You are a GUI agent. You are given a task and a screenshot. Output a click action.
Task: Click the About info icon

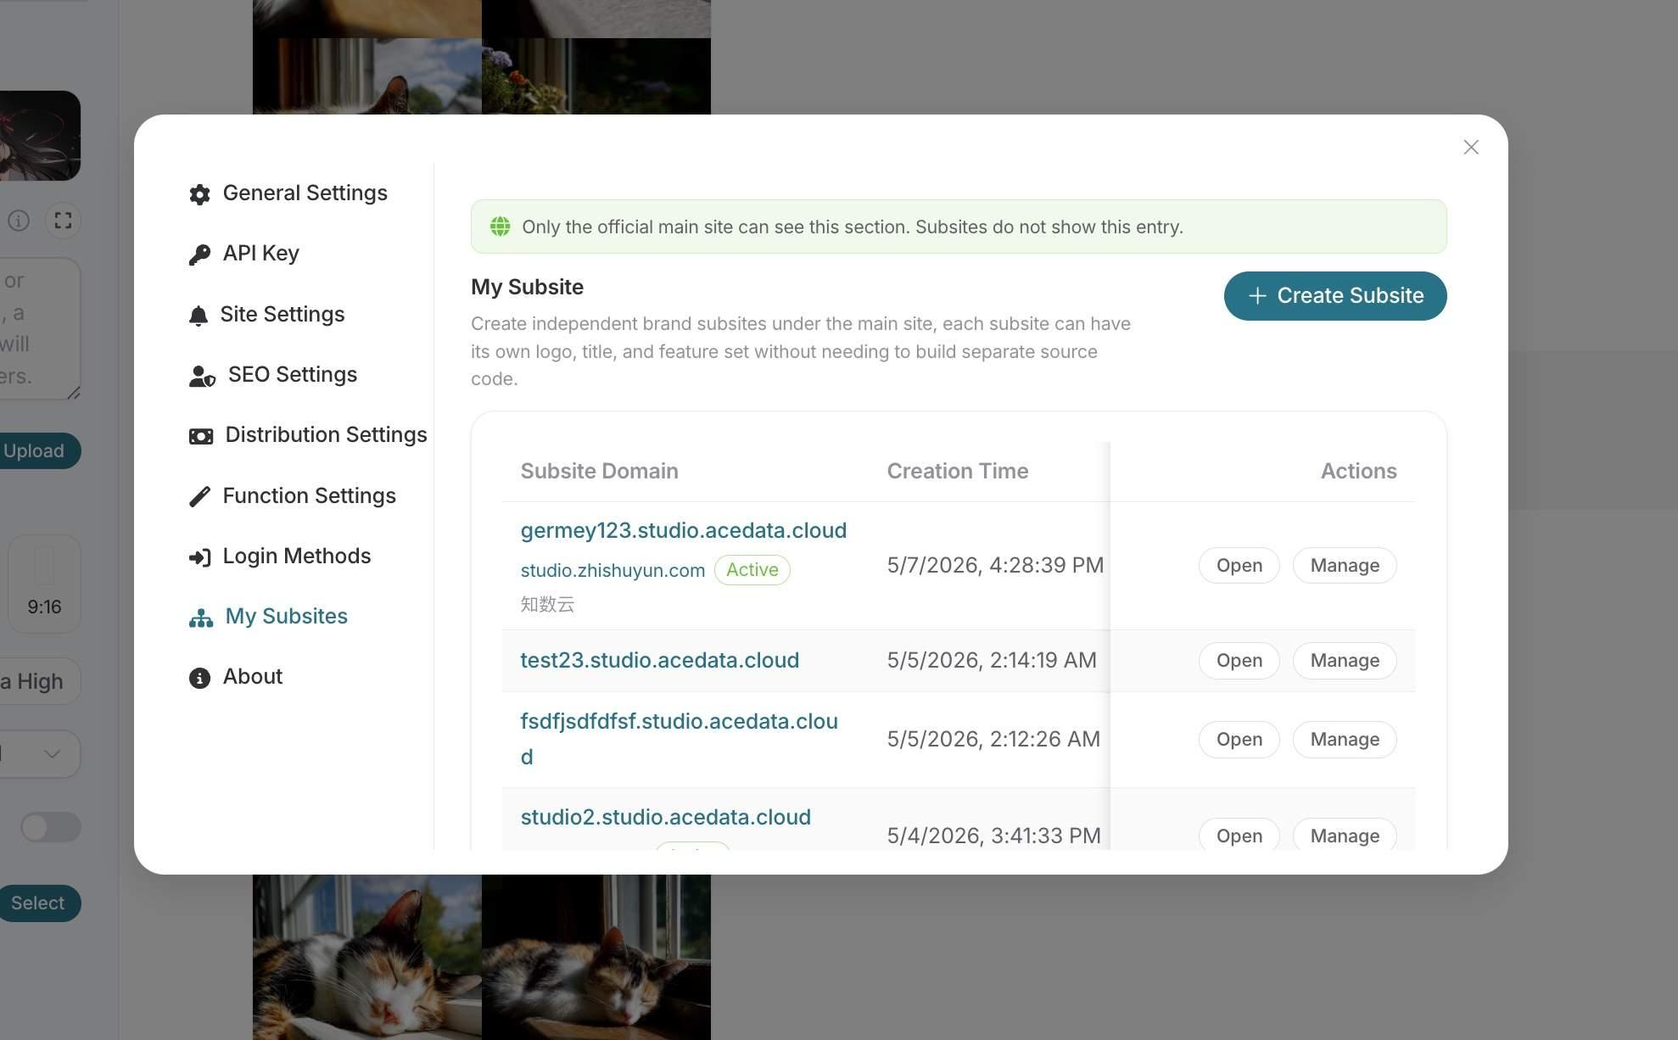click(199, 678)
